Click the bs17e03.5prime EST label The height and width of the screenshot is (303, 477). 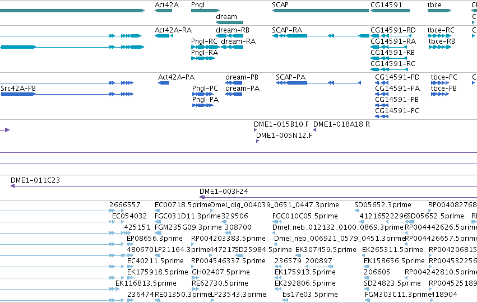(x=310, y=295)
